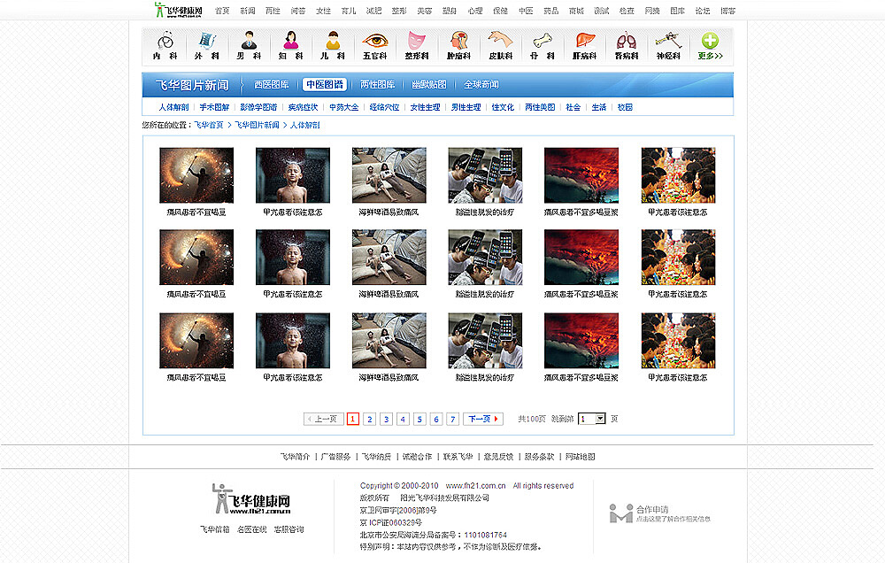Click the green 更多 plus icon

[708, 40]
